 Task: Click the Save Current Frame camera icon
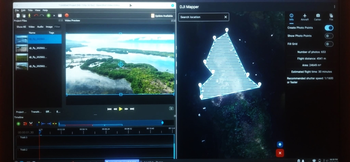(x=171, y=108)
